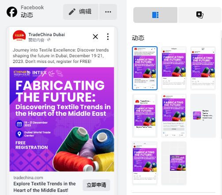Select the middle preview in the second row
The width and height of the screenshot is (222, 195).
174,116
